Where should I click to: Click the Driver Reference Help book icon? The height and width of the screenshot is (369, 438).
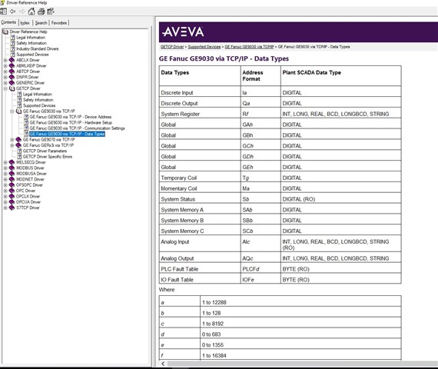tap(5, 32)
